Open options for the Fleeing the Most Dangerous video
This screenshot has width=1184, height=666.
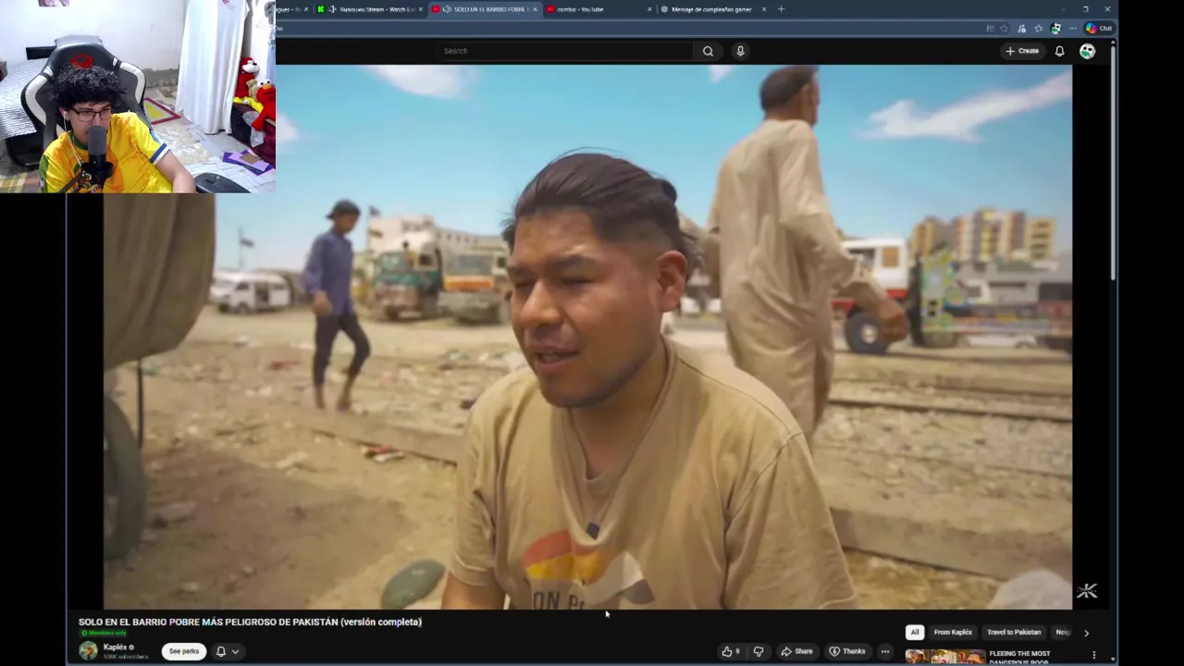tap(1094, 656)
